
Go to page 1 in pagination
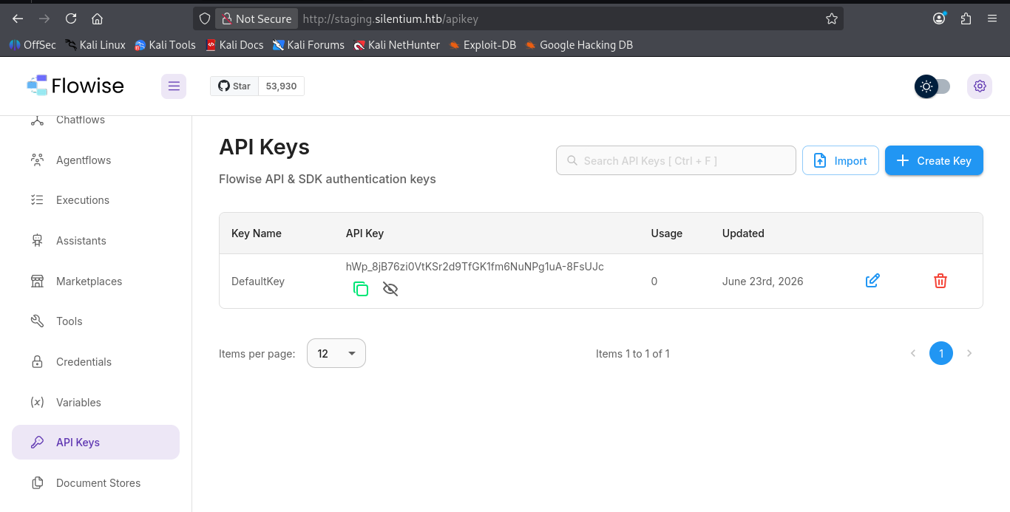point(941,353)
